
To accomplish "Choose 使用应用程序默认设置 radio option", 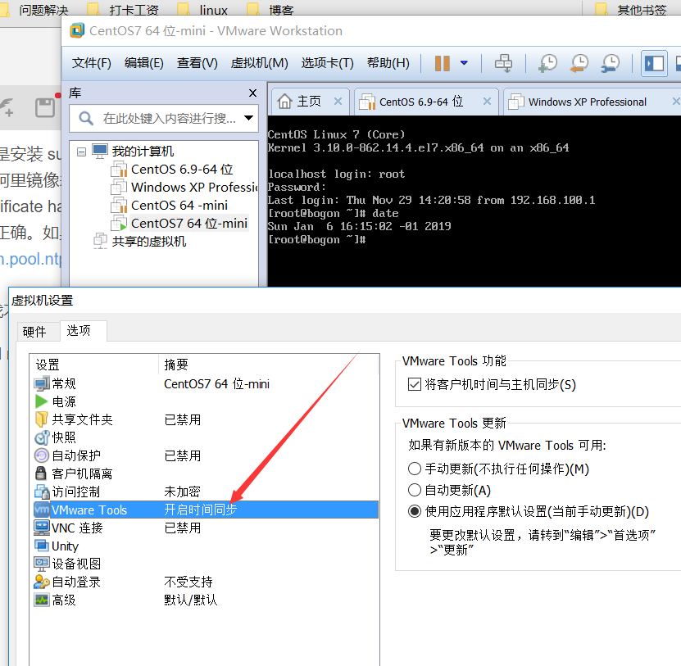I will [x=415, y=511].
